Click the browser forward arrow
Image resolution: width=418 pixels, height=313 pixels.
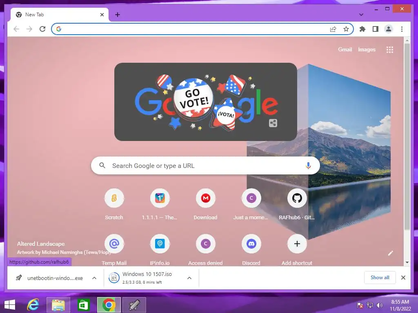[29, 29]
